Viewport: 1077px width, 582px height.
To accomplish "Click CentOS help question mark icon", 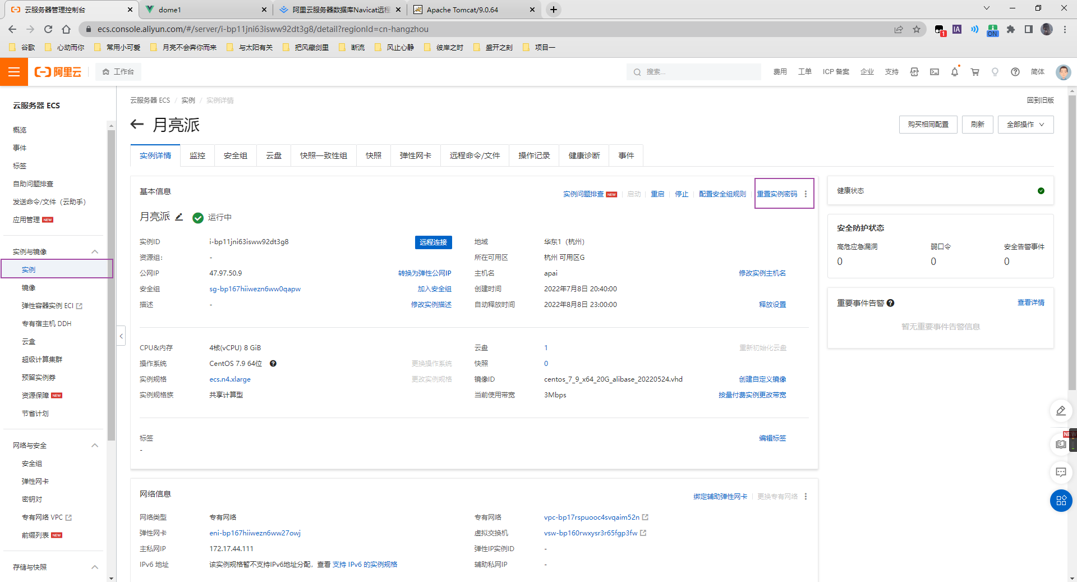I will tap(273, 363).
